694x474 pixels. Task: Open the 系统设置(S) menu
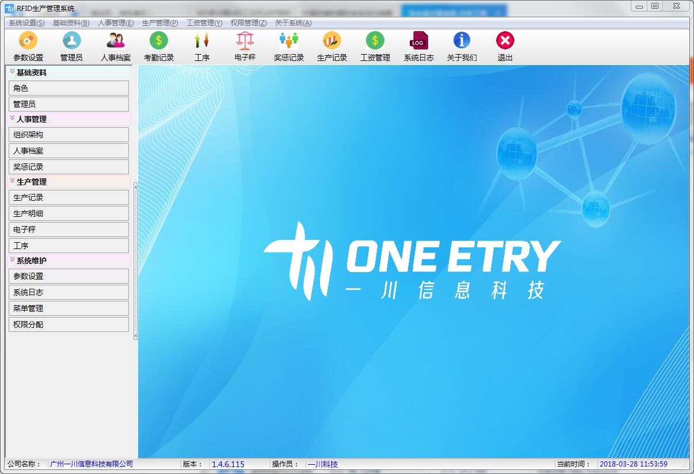[x=26, y=23]
